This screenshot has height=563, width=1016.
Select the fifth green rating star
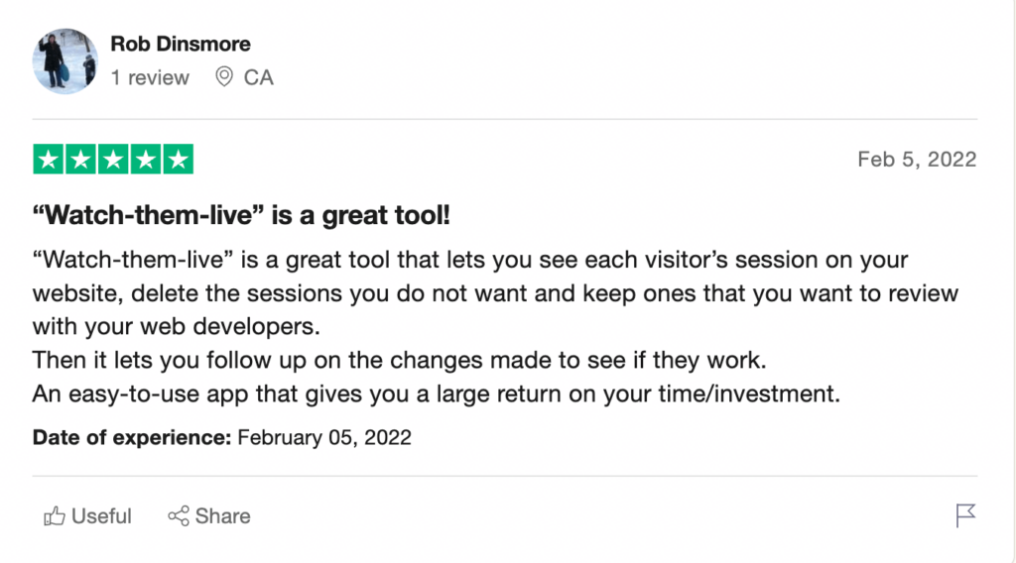(x=179, y=160)
